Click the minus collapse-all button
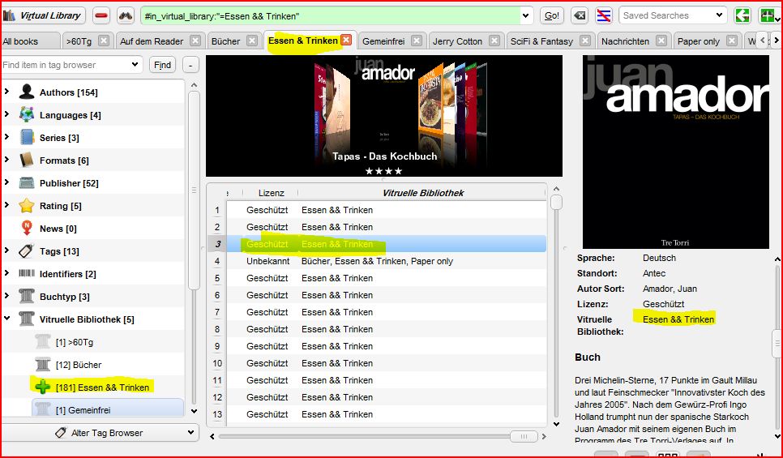Image resolution: width=783 pixels, height=458 pixels. (190, 64)
